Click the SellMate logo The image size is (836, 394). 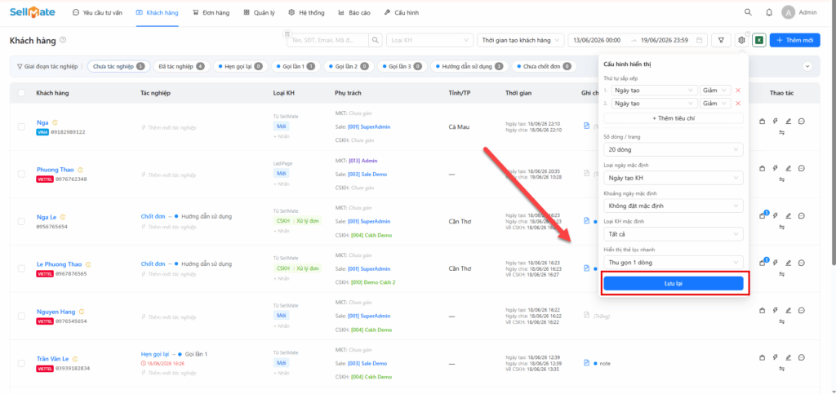[x=32, y=12]
